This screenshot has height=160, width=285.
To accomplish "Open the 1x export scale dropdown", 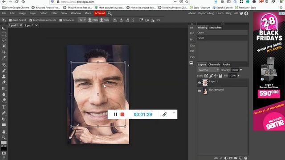I will pyautogui.click(x=82, y=20).
